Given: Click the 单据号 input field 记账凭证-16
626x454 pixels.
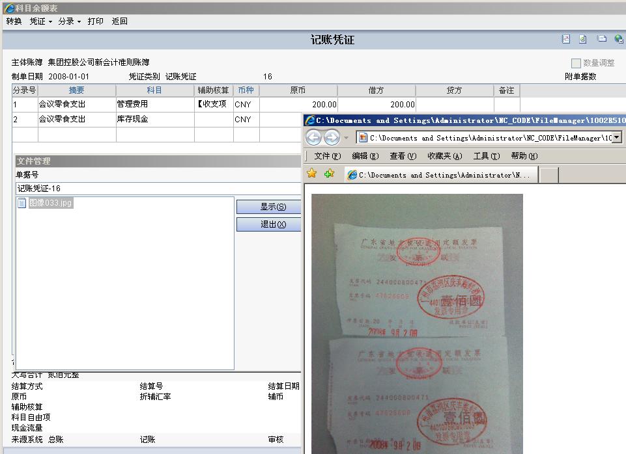Looking at the screenshot, I should click(x=156, y=189).
